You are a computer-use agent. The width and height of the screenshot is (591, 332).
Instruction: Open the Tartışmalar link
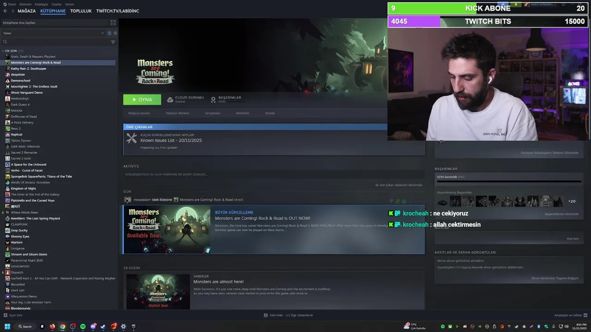212,113
